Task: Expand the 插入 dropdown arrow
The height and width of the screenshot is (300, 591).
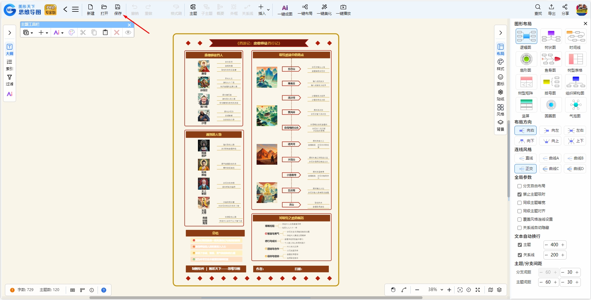Action: (268, 10)
